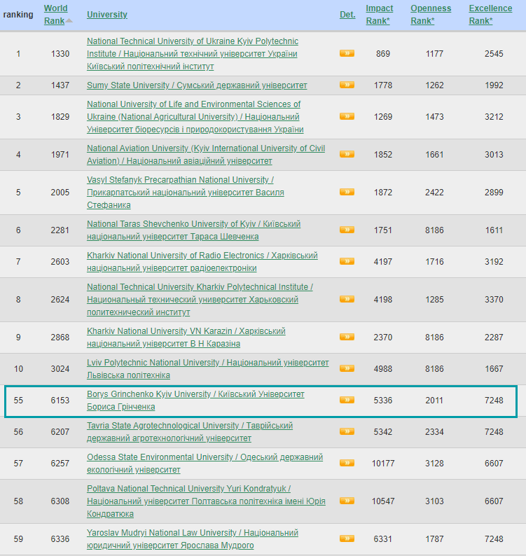The height and width of the screenshot is (556, 526).
Task: Open details icon for Vasyl Stefanyk Precarpathian University
Action: [346, 192]
